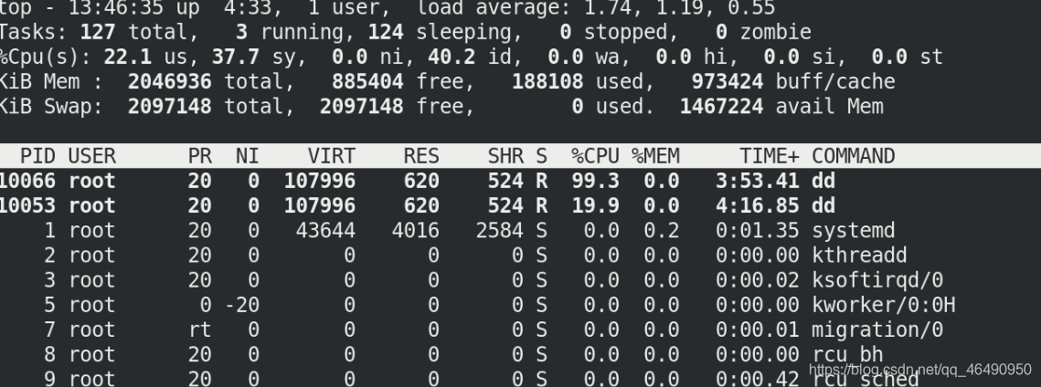Click the 1467224 avail Mem value
The height and width of the screenshot is (387, 1041).
click(x=722, y=107)
